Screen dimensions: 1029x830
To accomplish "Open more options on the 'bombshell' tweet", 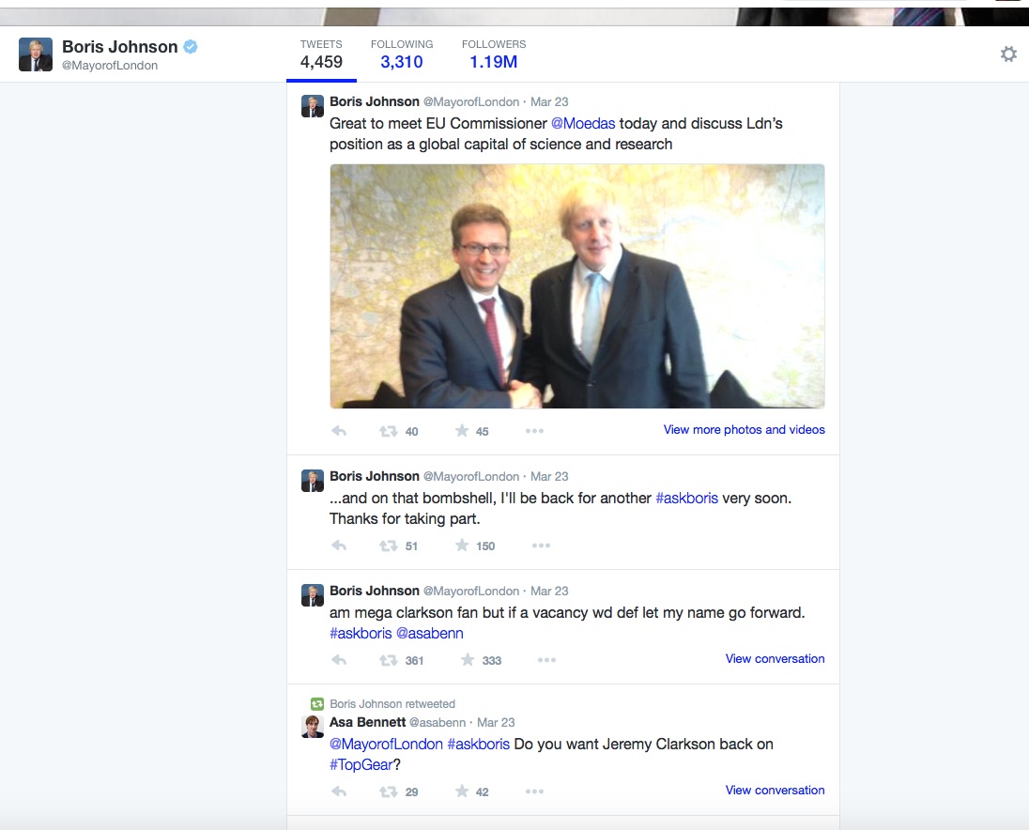I will tap(541, 546).
